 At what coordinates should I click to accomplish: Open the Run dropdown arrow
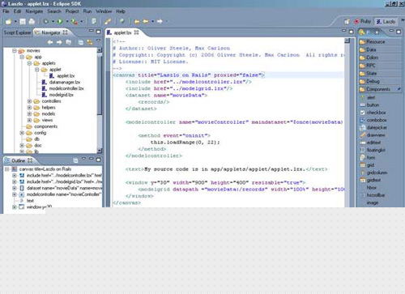pyautogui.click(x=67, y=21)
